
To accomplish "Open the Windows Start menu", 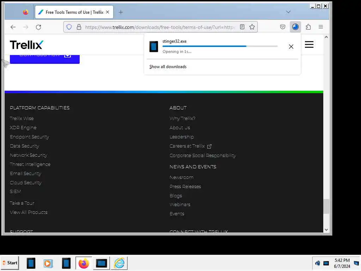I will tap(10, 263).
